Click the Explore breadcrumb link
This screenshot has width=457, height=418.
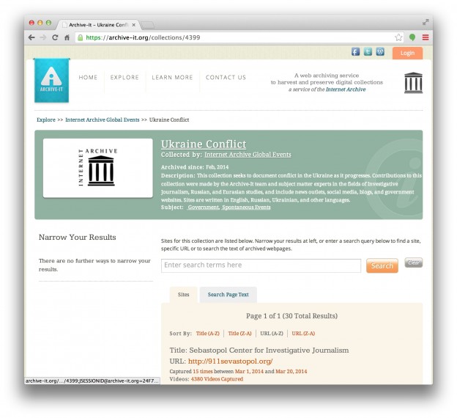pyautogui.click(x=46, y=120)
